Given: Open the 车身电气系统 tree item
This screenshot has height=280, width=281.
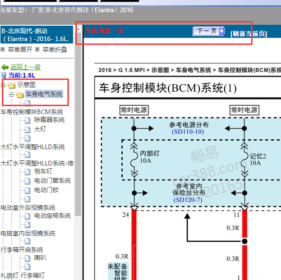Looking at the screenshot, I should [x=44, y=94].
